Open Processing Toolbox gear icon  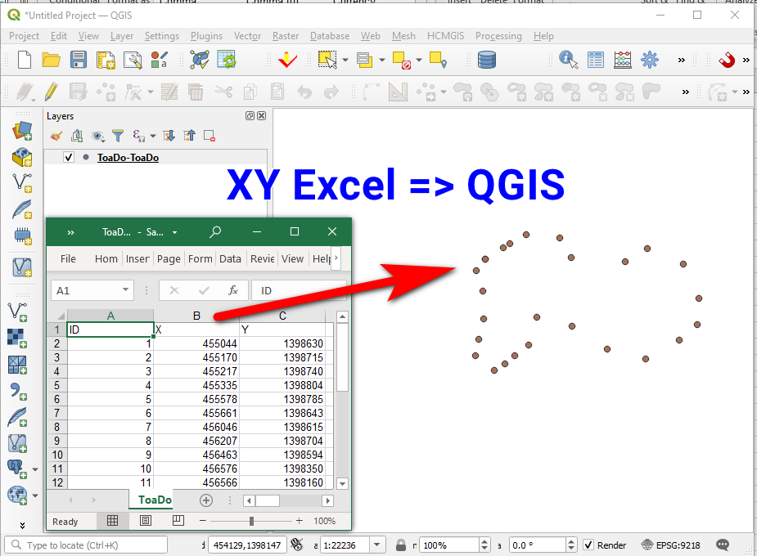tap(649, 60)
